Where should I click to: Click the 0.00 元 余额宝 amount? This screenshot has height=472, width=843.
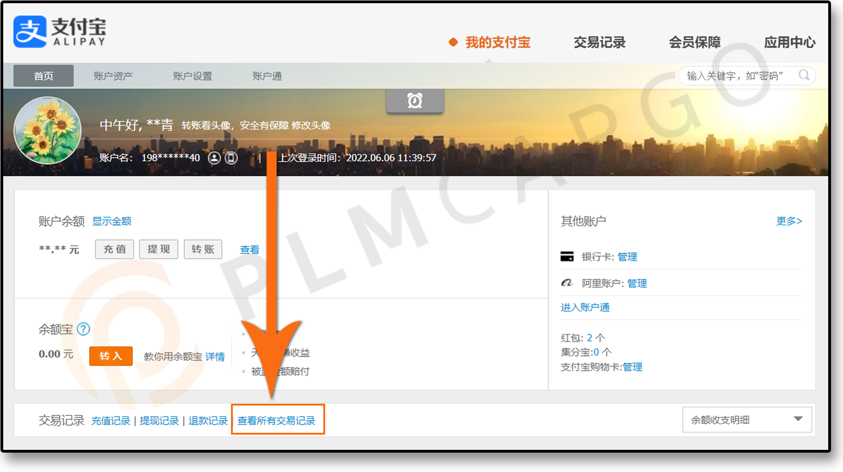pyautogui.click(x=56, y=354)
